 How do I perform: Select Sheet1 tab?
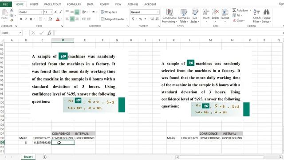(28, 157)
